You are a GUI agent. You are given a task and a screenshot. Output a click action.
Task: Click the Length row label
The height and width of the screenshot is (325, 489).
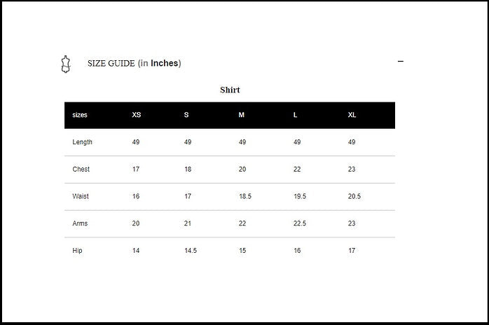point(83,142)
